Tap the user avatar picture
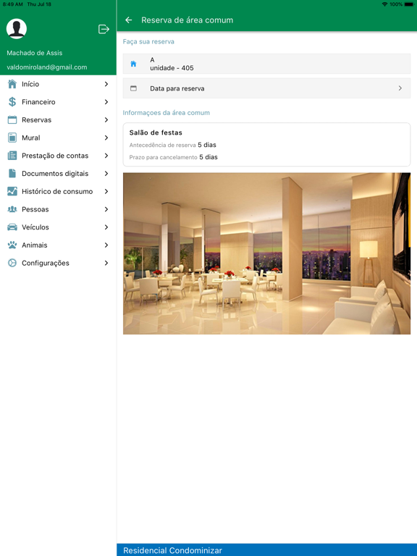417x556 pixels. (x=17, y=29)
